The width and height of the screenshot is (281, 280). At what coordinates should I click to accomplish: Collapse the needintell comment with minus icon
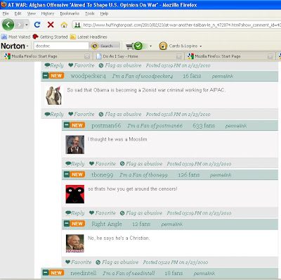(x=46, y=272)
